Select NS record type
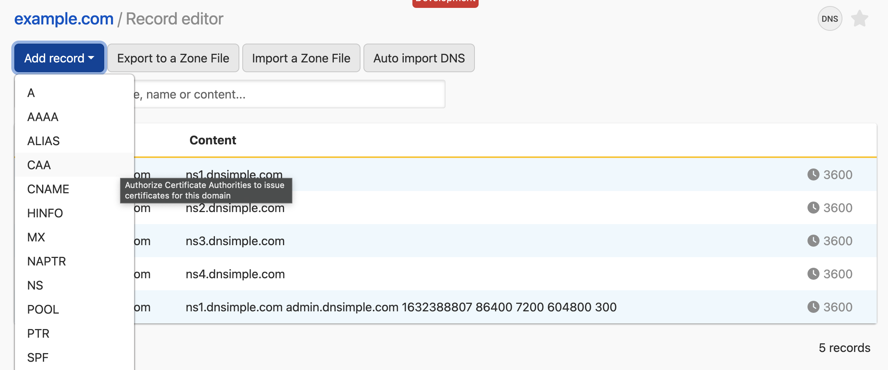The width and height of the screenshot is (888, 370). 75,285
